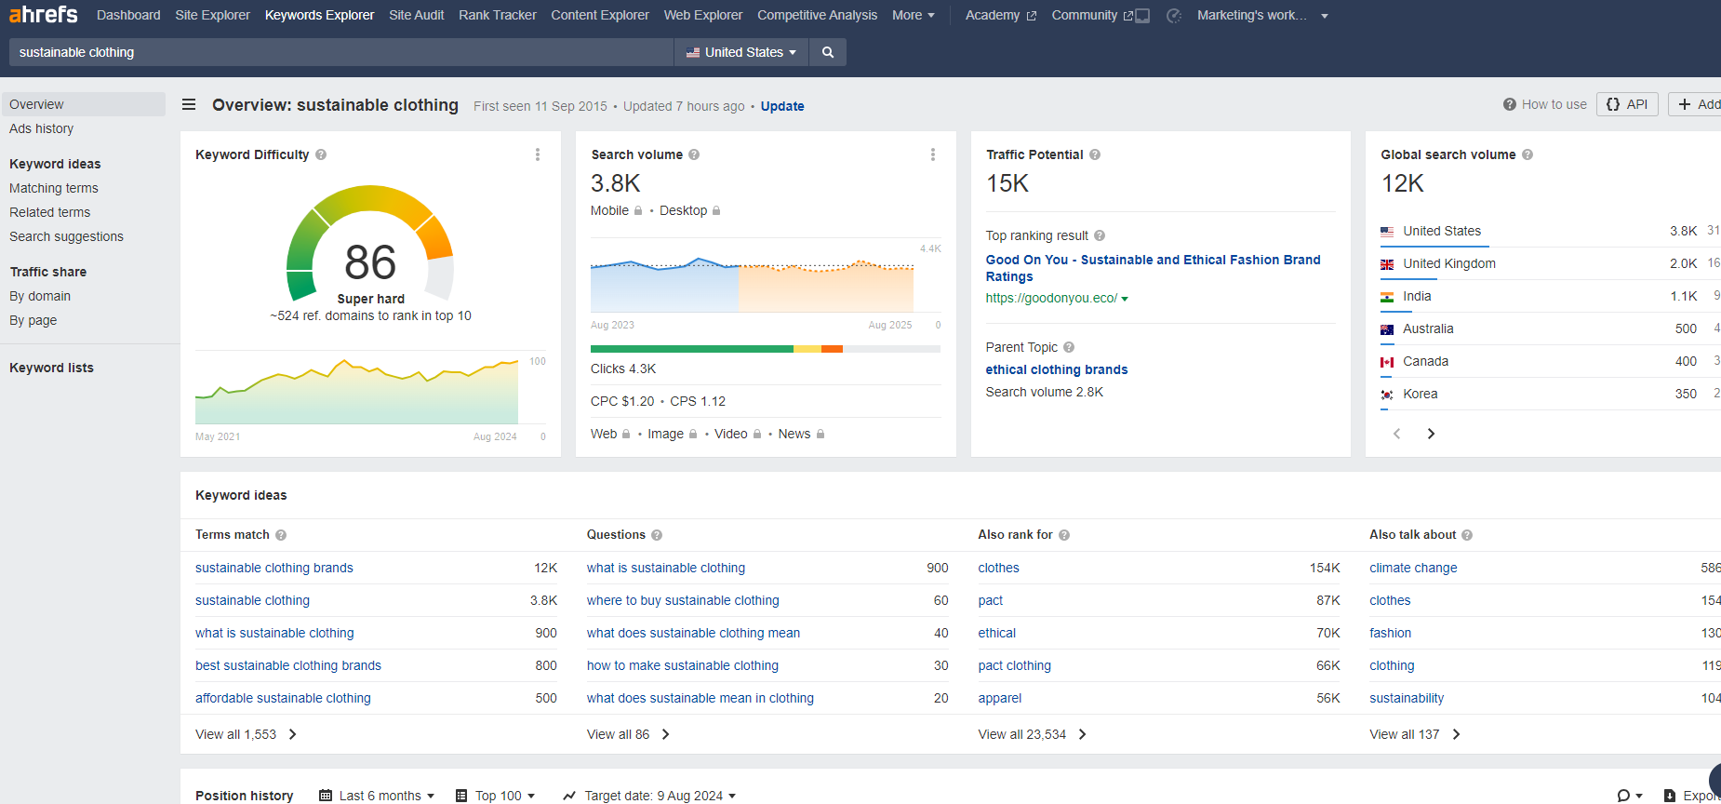The height and width of the screenshot is (804, 1721).
Task: Click help icon beside Also rank for
Action: (1064, 535)
